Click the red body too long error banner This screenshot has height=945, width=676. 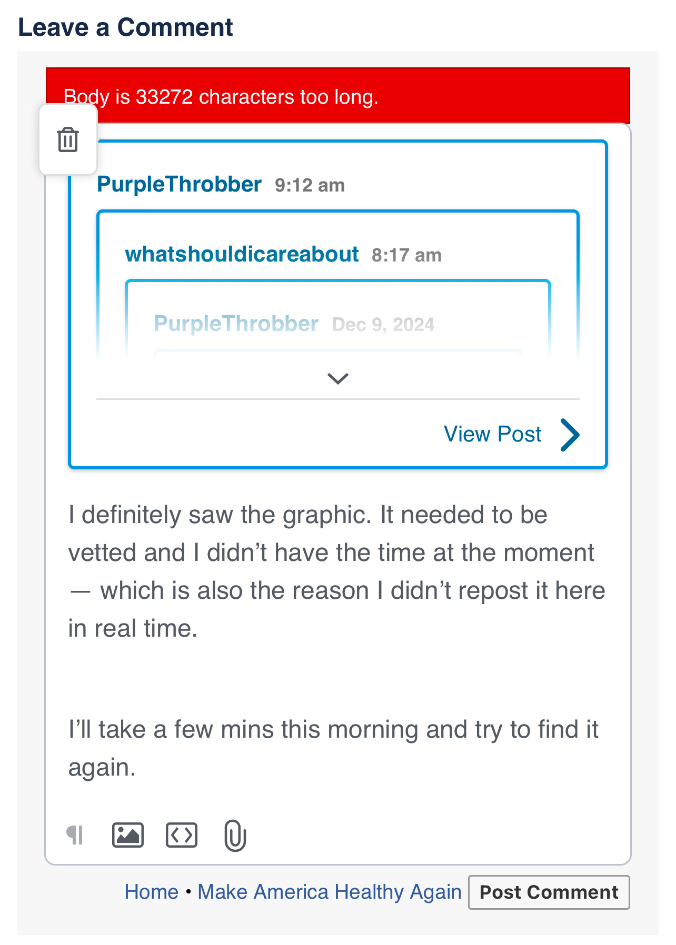337,96
